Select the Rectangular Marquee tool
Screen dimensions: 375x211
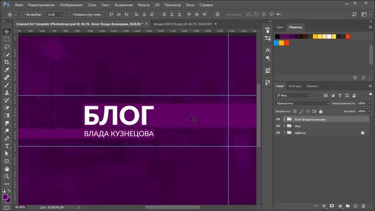6,39
